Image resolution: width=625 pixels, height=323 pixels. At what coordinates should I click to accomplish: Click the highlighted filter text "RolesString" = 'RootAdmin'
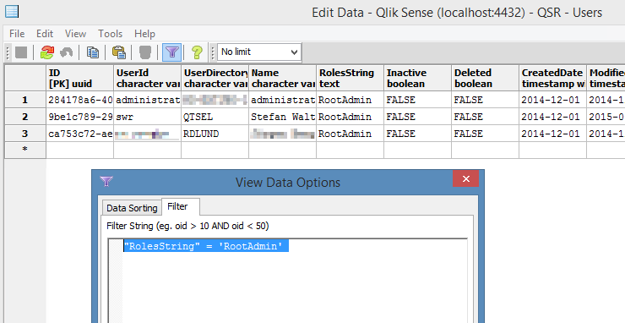click(x=206, y=246)
